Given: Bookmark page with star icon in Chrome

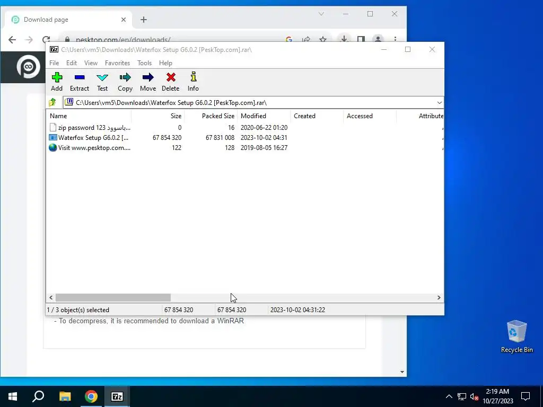Looking at the screenshot, I should 323,39.
